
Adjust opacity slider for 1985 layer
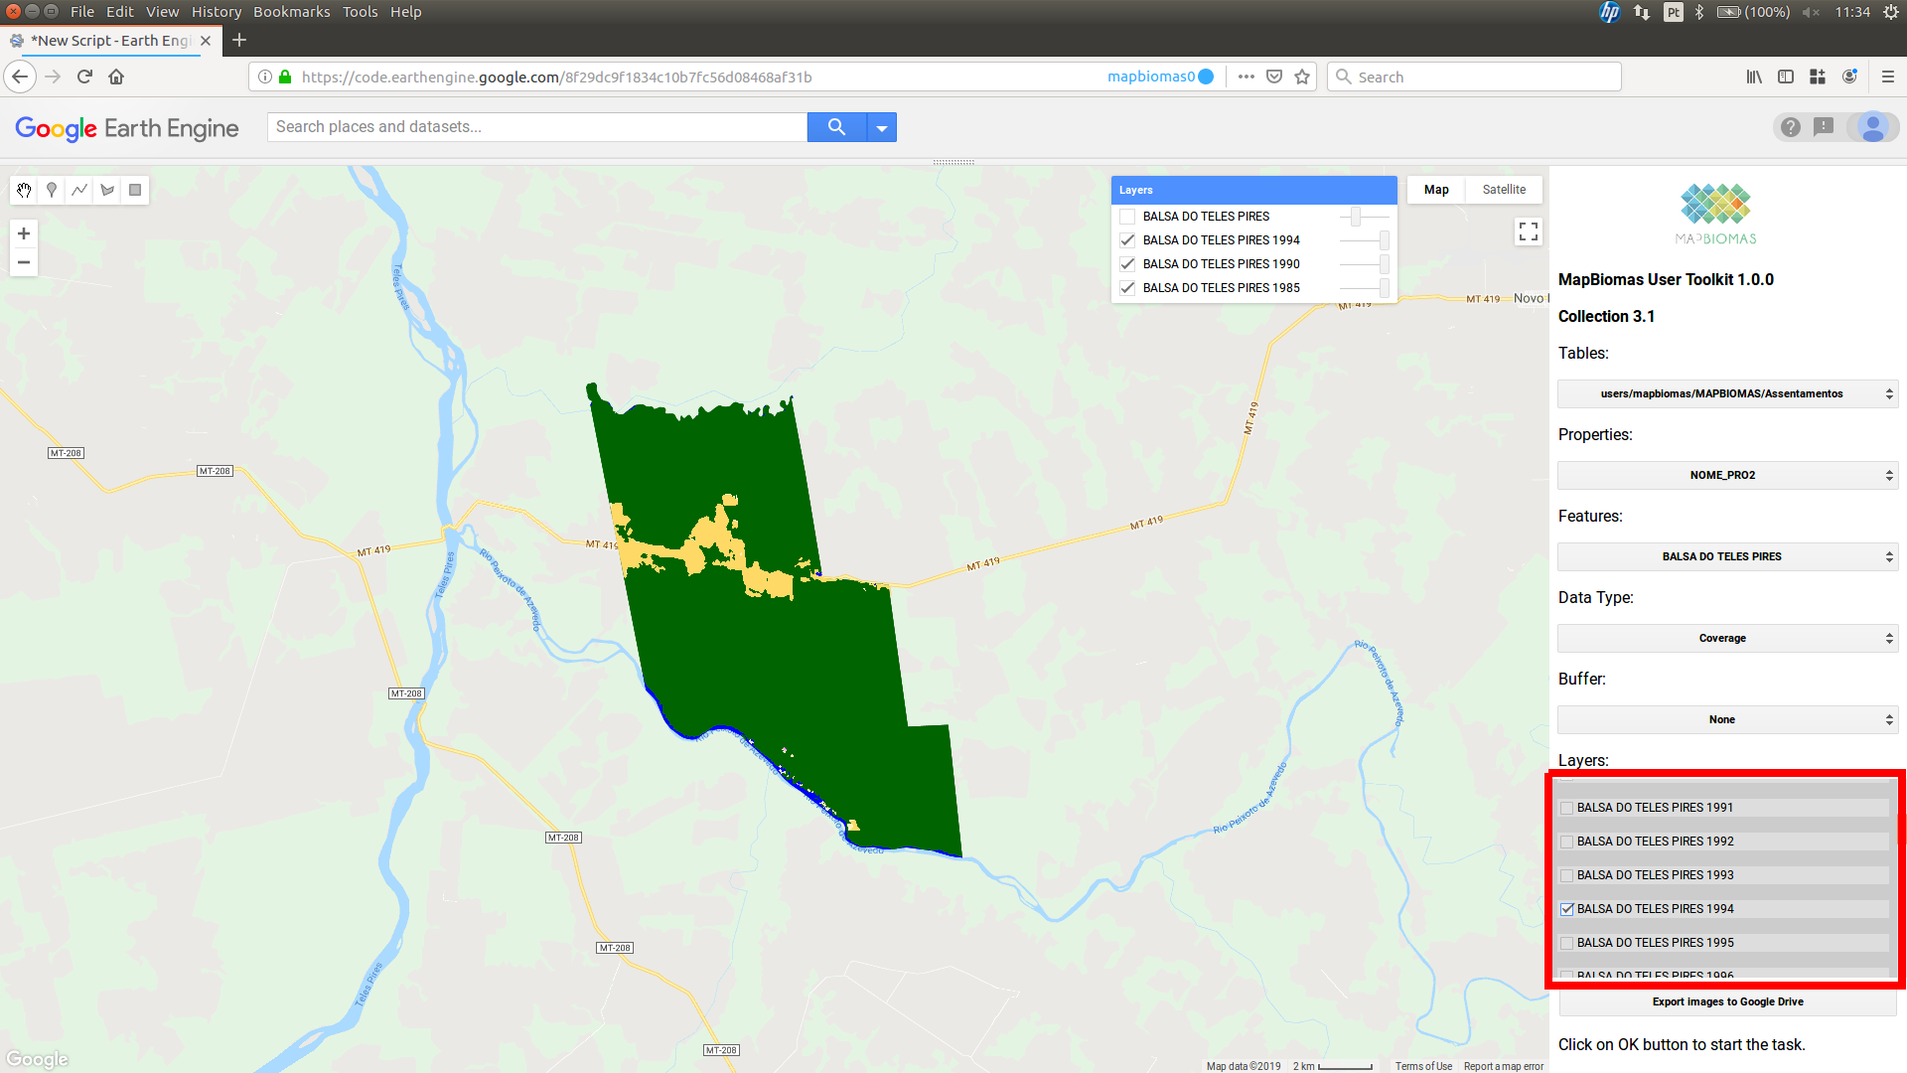coord(1384,288)
